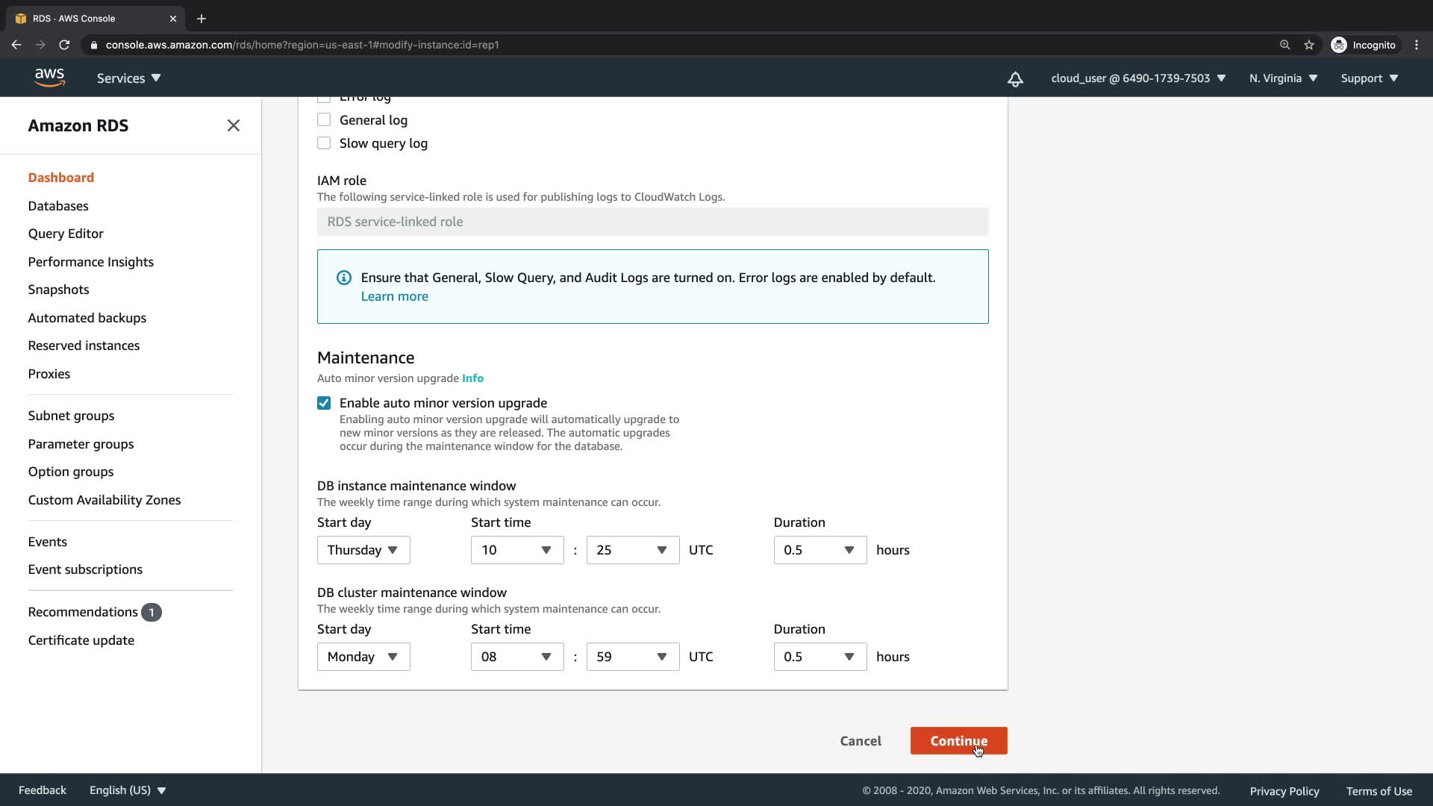Image resolution: width=1433 pixels, height=806 pixels.
Task: Open the Services menu
Action: coord(128,78)
